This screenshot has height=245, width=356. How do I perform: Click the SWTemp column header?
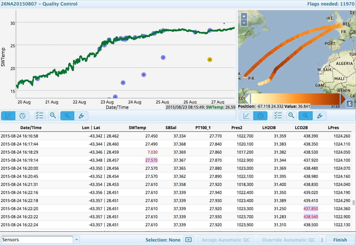point(137,128)
